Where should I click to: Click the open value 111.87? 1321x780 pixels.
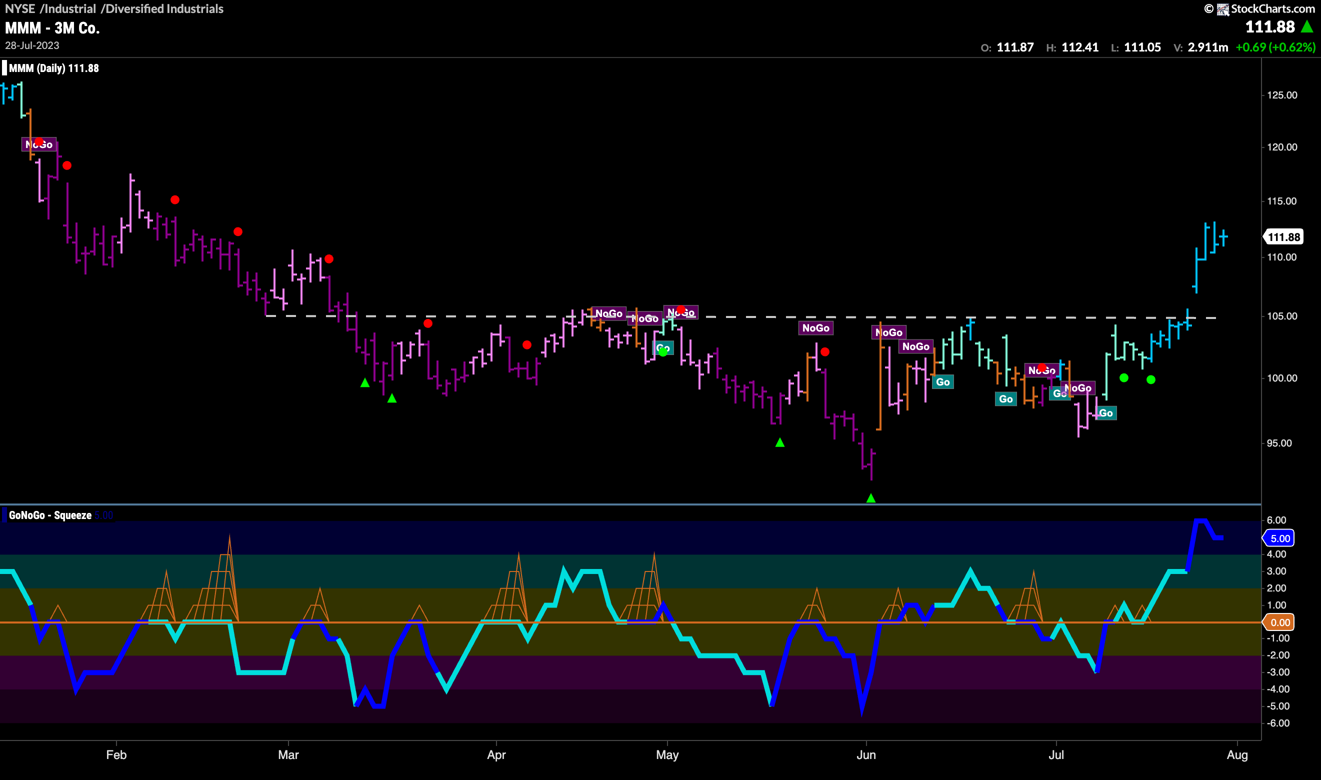coord(1015,47)
